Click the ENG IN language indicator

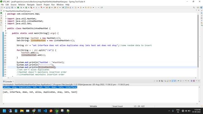click(x=178, y=111)
